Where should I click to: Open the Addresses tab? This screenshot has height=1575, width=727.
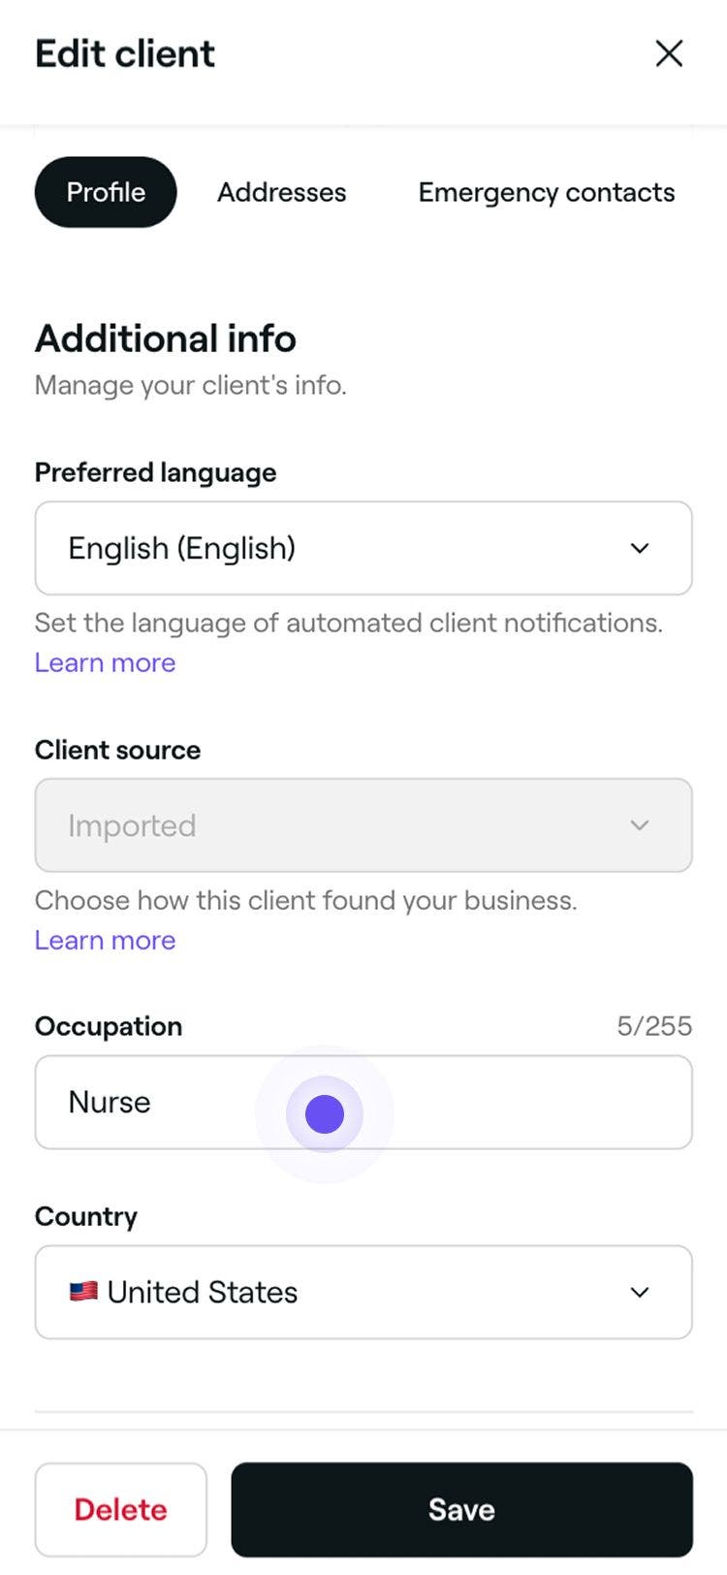point(281,192)
